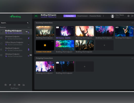Open the Outgoing Connections three-dot menu
This screenshot has height=103, width=134.
click(132, 58)
